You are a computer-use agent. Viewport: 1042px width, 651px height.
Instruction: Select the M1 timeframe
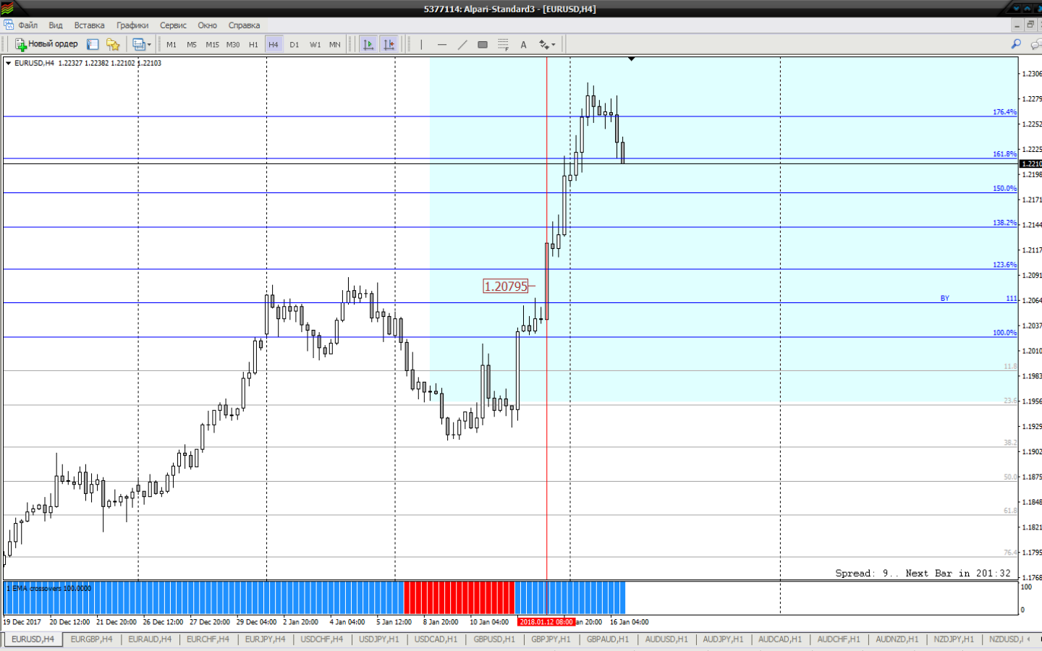click(x=171, y=45)
